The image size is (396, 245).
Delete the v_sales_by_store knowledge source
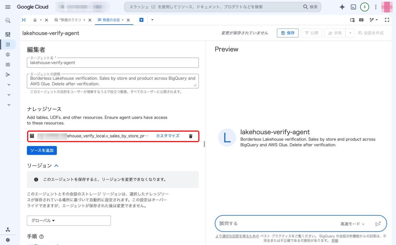tap(191, 136)
